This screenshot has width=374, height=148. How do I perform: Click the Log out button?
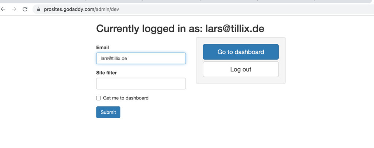(241, 69)
